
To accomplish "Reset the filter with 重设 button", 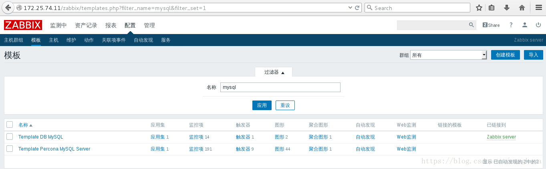I will coord(285,105).
